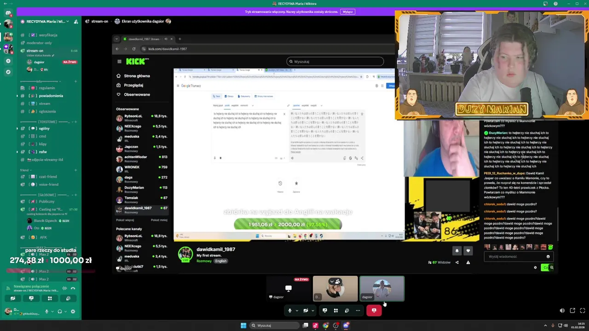Click Windows taskbar Wyszukaj search box
589x331 pixels.
[275, 325]
